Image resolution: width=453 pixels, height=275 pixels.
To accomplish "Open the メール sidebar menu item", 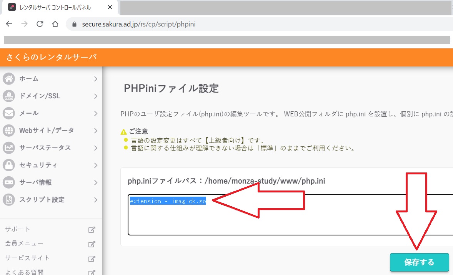I will 29,113.
